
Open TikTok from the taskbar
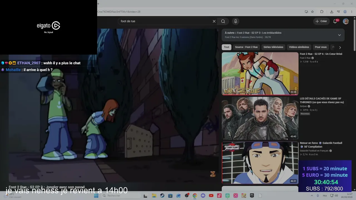pyautogui.click(x=219, y=196)
